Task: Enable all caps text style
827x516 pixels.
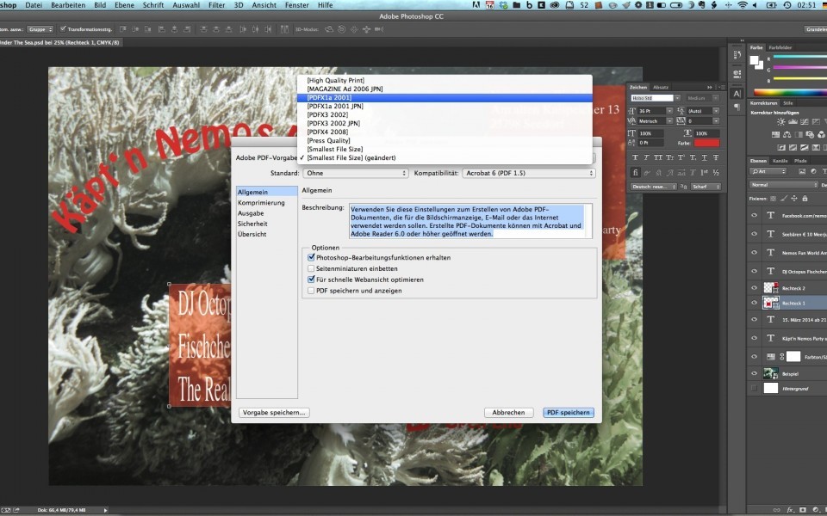Action: point(658,157)
